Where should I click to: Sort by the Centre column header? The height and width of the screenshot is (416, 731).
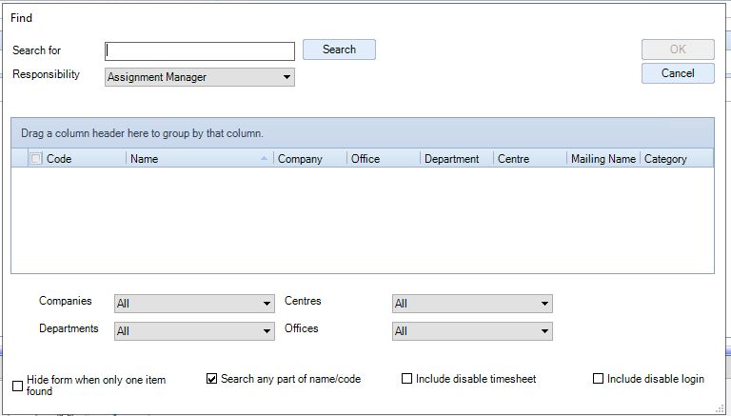pos(530,159)
